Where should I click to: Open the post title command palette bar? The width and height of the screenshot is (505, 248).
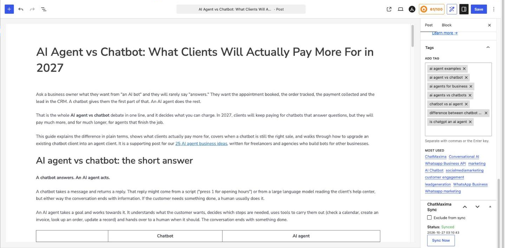click(241, 9)
